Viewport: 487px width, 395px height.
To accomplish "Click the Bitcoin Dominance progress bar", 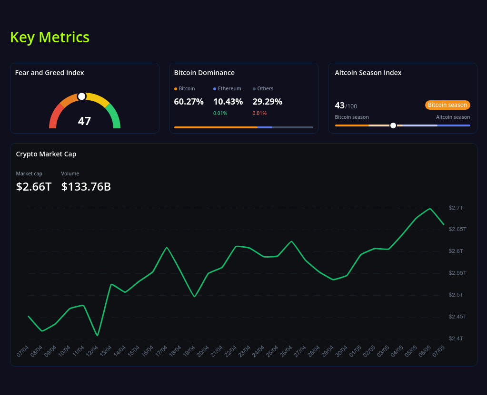I will (244, 127).
